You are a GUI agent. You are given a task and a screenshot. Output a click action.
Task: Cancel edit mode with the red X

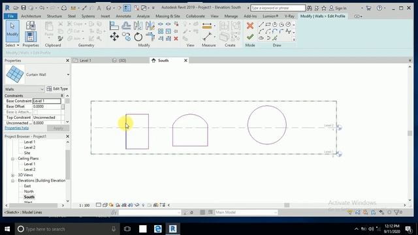click(250, 25)
